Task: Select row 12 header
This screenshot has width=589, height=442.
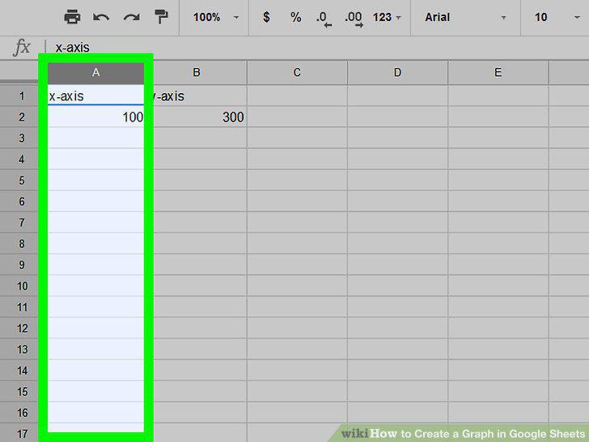Action: (21, 329)
